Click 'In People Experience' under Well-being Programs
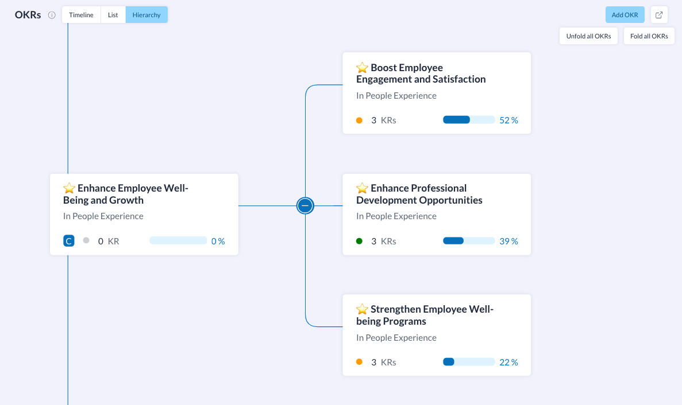This screenshot has height=405, width=682. pyautogui.click(x=396, y=338)
